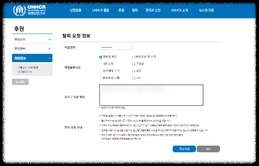
Task: Check the 사망 checkbox
Action: pos(133,71)
